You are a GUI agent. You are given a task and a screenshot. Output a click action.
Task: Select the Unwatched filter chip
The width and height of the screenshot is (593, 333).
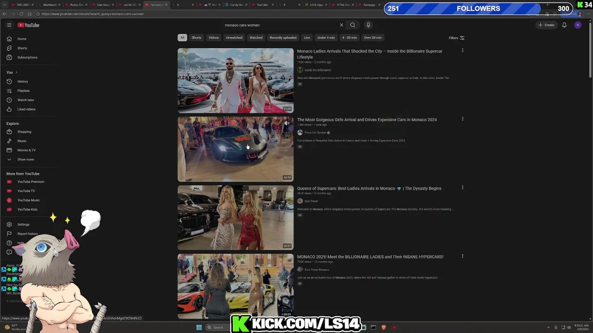[234, 37]
